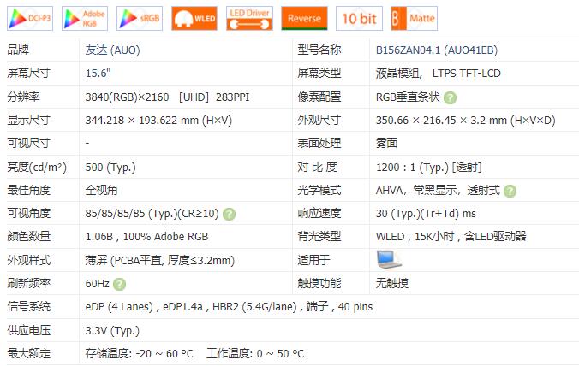Image resolution: width=579 pixels, height=366 pixels.
Task: Select the 500 (Typ.) brightness value
Action: [110, 168]
